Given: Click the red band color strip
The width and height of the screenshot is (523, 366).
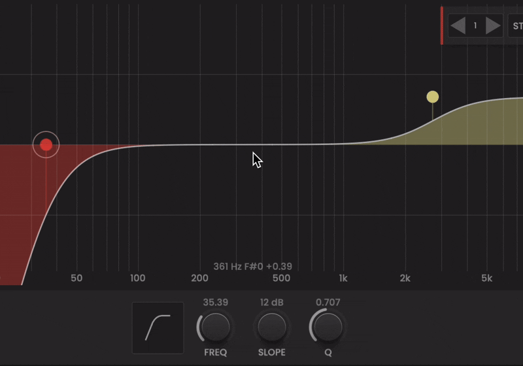Looking at the screenshot, I should pos(442,26).
